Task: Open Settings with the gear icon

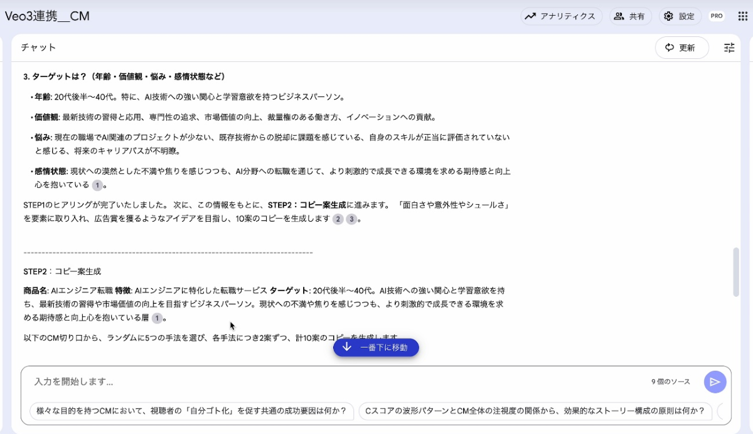Action: point(680,16)
